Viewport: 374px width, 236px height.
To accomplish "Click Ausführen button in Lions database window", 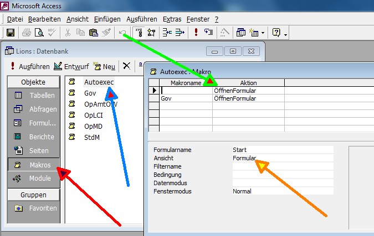I will click(30, 66).
